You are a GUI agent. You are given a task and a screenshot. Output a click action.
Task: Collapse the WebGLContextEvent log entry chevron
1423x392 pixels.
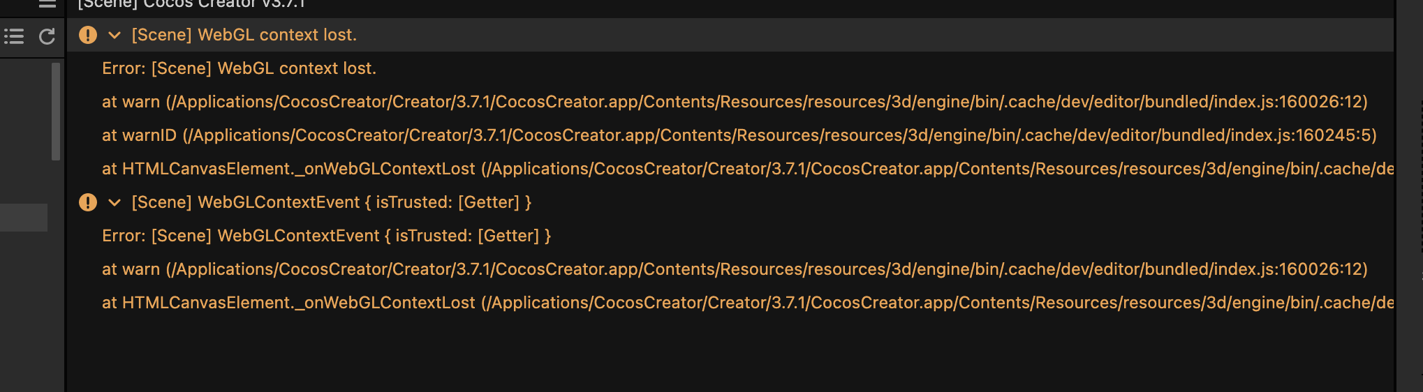pos(115,202)
